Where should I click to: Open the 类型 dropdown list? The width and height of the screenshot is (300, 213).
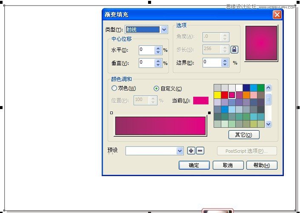pyautogui.click(x=164, y=30)
